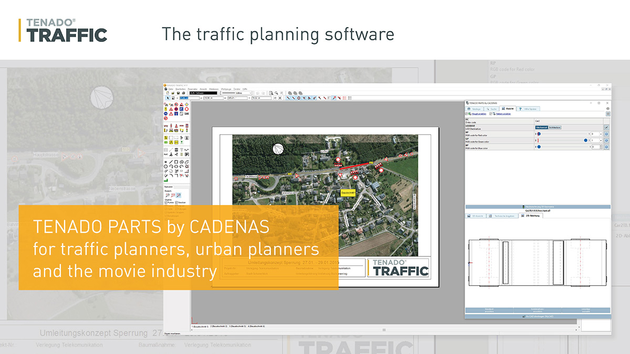Create a new document via toolbar icon
The height and width of the screenshot is (354, 630).
pos(168,93)
